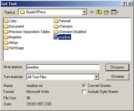Click the Convert Quotes label
134x111 pixels.
click(99, 86)
